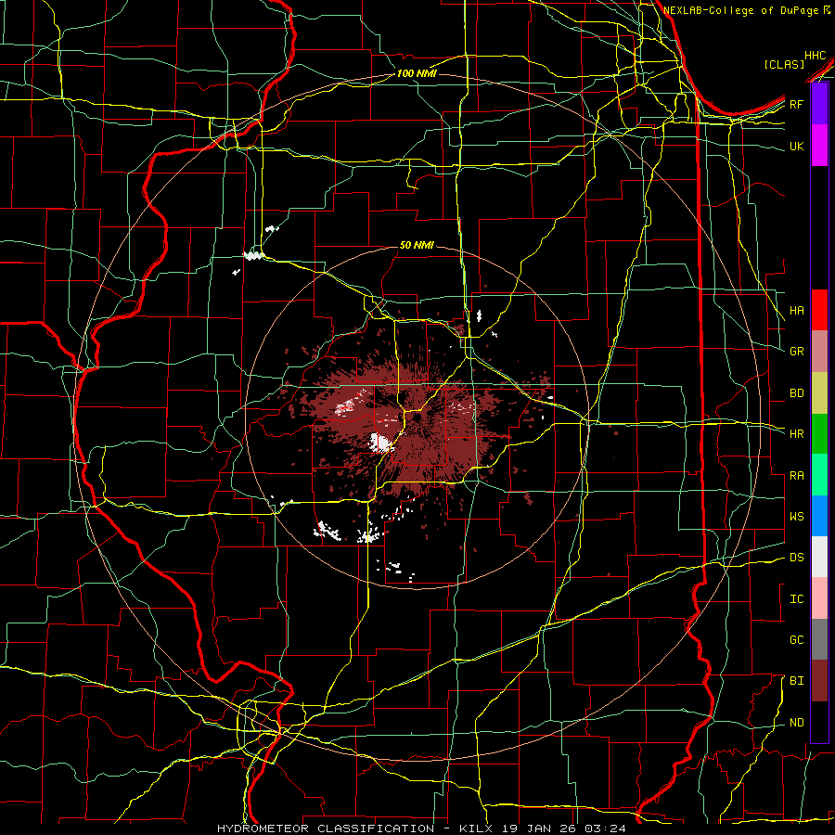The width and height of the screenshot is (835, 835).
Task: Click the purple RF color swatch
Action: (x=819, y=104)
